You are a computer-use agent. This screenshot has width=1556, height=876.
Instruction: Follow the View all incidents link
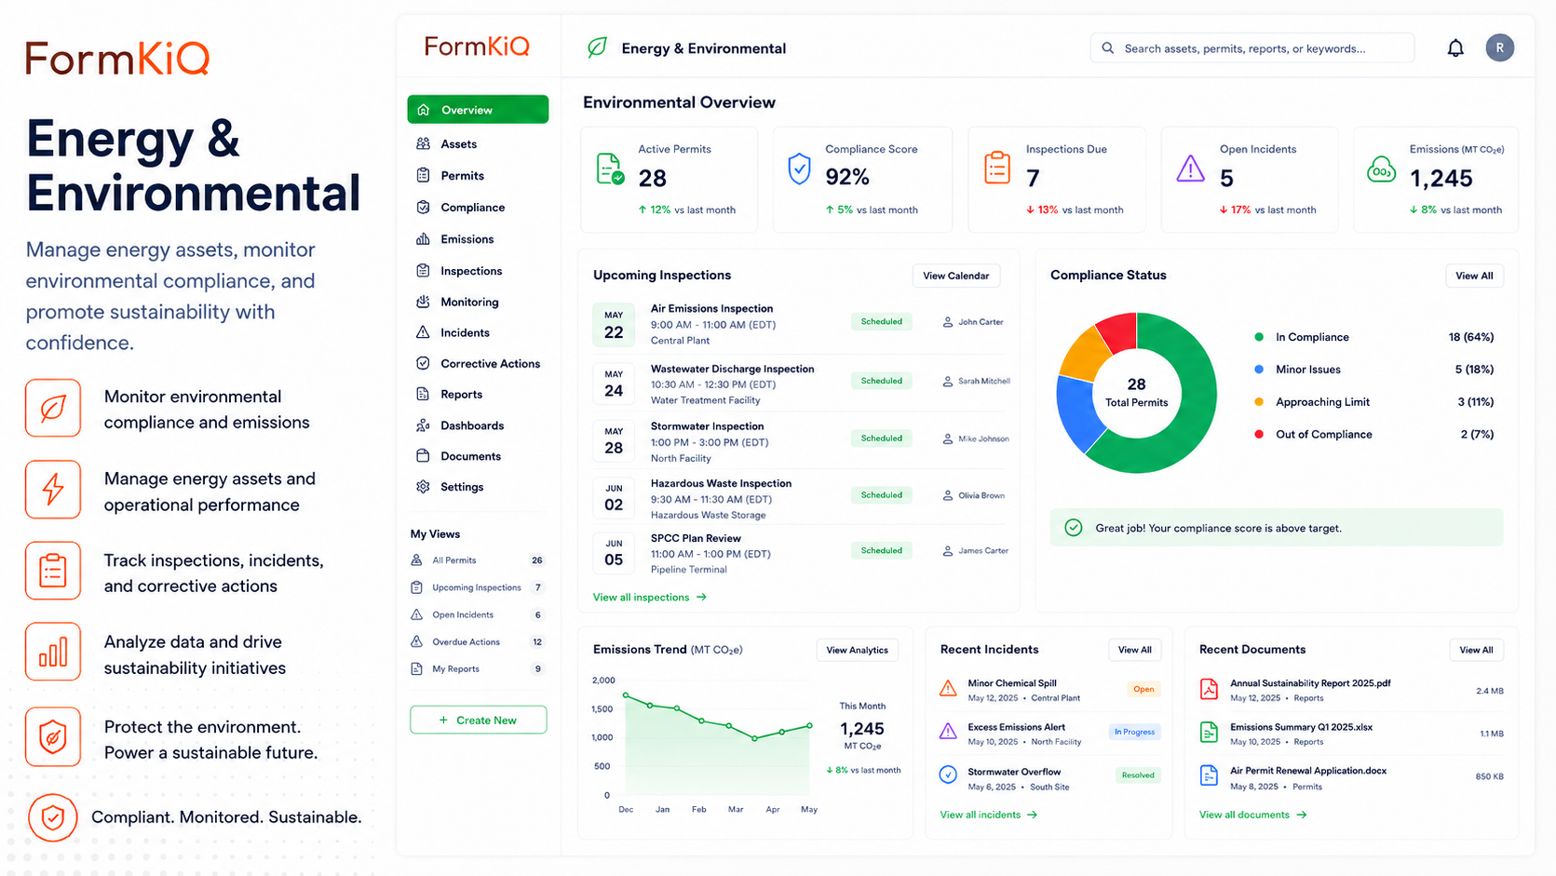(989, 815)
